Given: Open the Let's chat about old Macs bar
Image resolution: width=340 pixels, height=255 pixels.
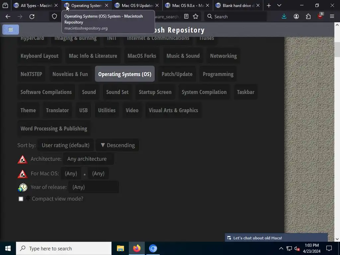Looking at the screenshot, I should coord(276,238).
